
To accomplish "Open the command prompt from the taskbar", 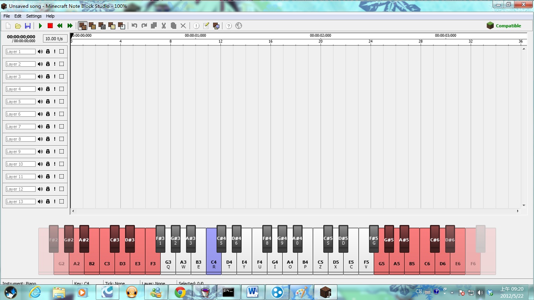I will click(x=229, y=292).
